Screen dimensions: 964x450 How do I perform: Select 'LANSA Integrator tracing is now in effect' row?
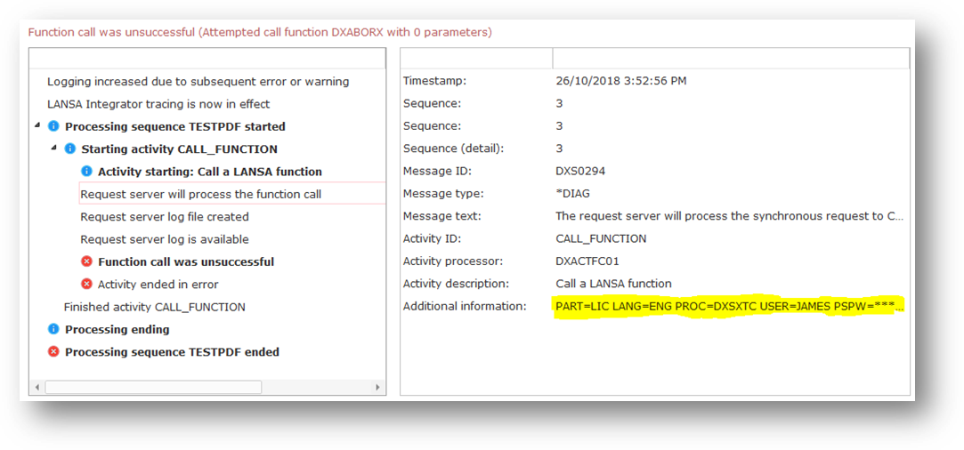point(158,104)
